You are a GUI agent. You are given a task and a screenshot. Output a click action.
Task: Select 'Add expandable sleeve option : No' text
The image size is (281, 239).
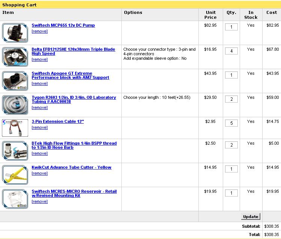[x=155, y=59]
